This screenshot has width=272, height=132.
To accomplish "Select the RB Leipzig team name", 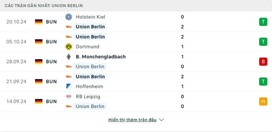I will click(x=88, y=96).
